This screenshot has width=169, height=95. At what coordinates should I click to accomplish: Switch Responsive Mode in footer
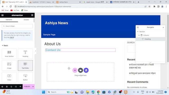(x=16, y=87)
